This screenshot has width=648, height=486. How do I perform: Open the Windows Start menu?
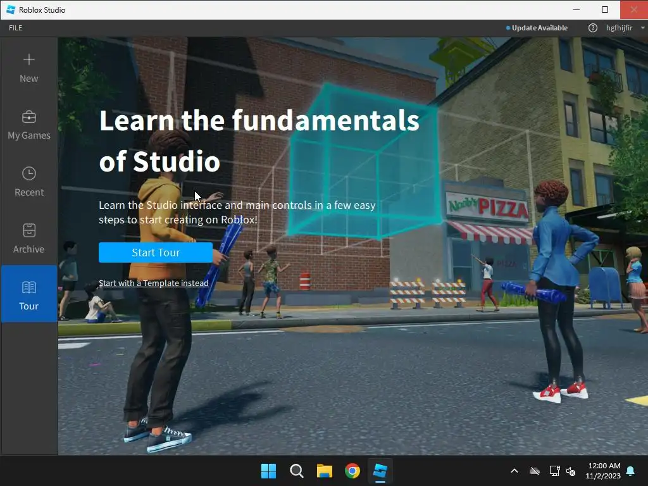point(268,471)
